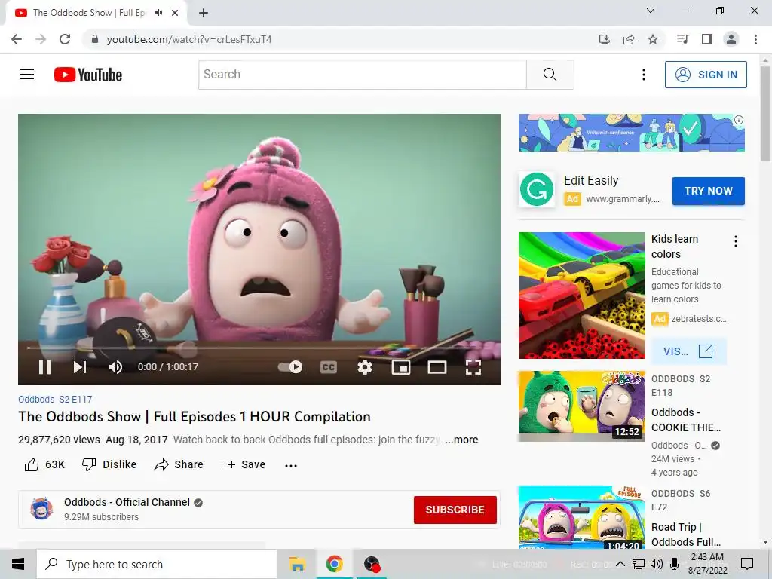Open File Explorer from the taskbar
This screenshot has width=772, height=579.
[x=297, y=564]
